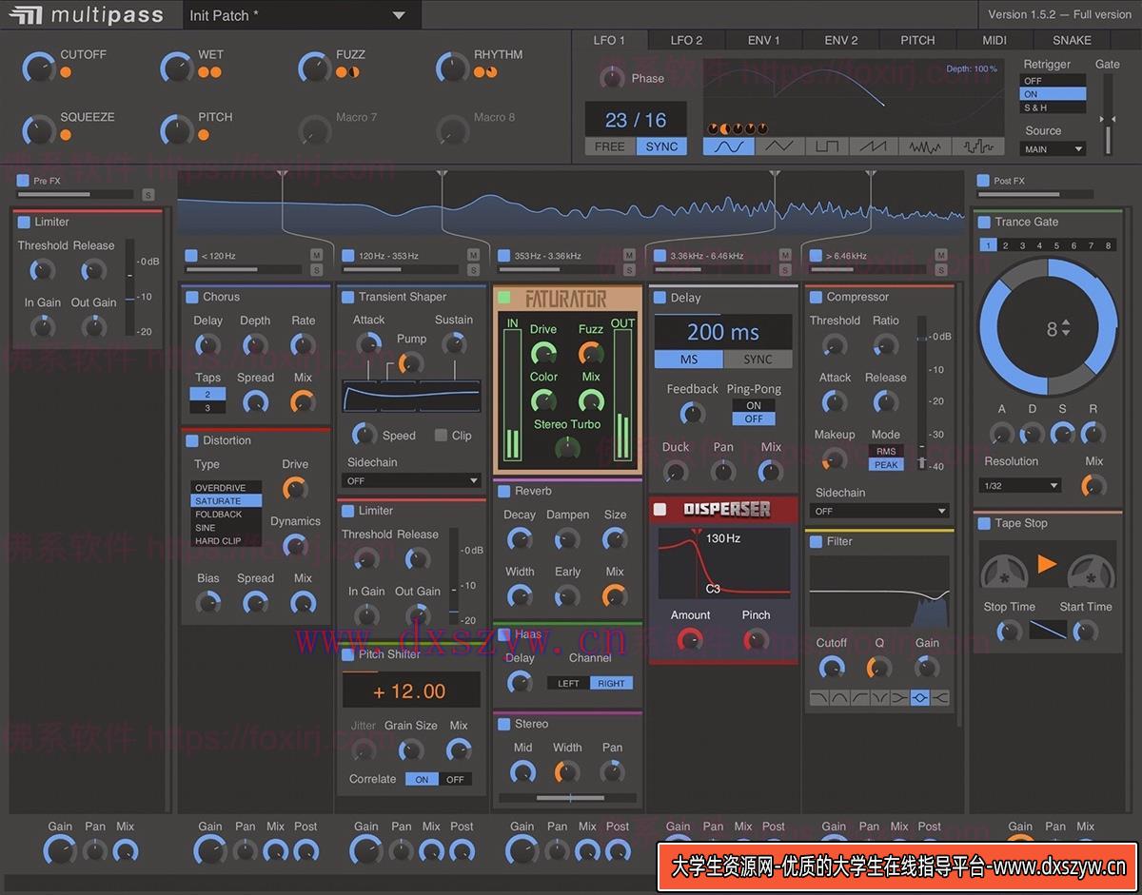Toggle the Post FX lane enable

pos(983,180)
